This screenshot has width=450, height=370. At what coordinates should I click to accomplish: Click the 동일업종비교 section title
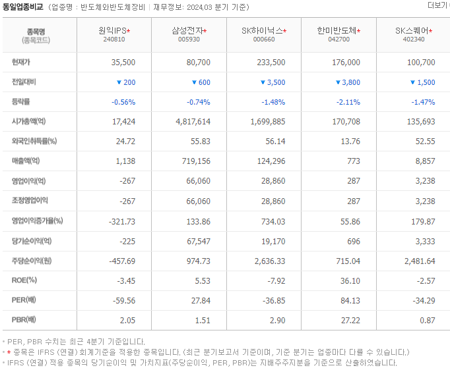(x=23, y=7)
